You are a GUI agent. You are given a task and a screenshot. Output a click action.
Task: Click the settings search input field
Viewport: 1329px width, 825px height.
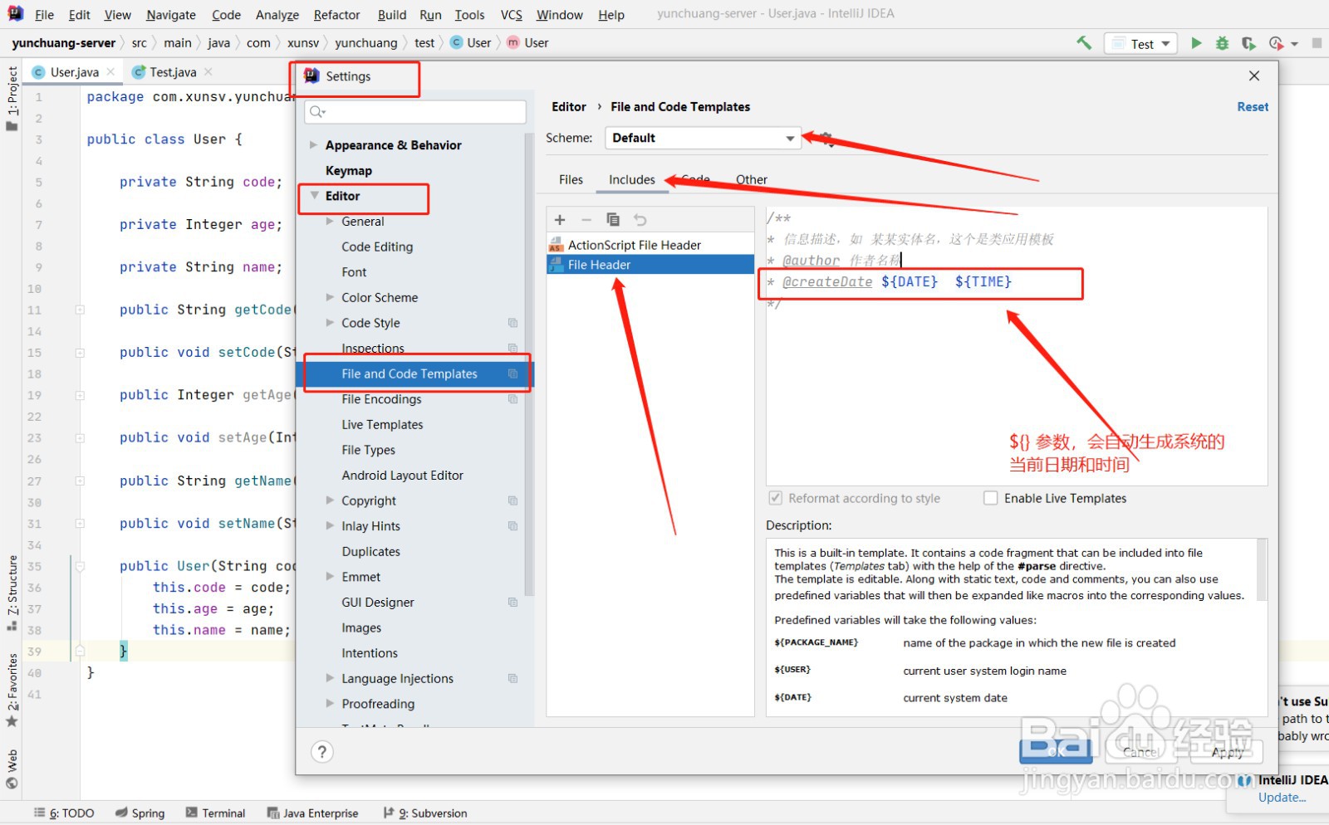coord(415,112)
